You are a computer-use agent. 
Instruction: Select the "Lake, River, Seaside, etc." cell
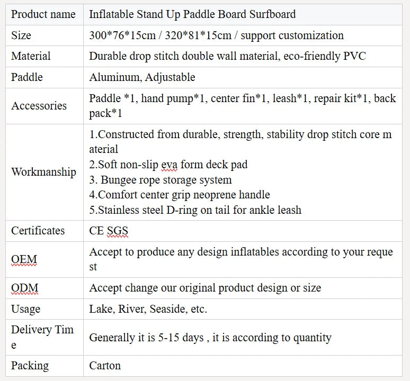[x=148, y=309]
